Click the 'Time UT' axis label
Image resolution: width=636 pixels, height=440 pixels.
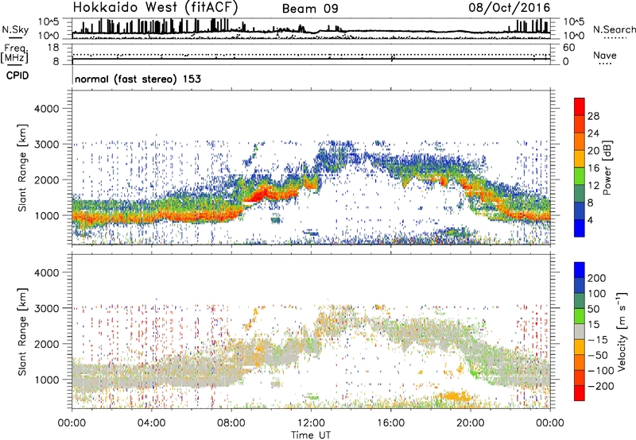coord(311,435)
